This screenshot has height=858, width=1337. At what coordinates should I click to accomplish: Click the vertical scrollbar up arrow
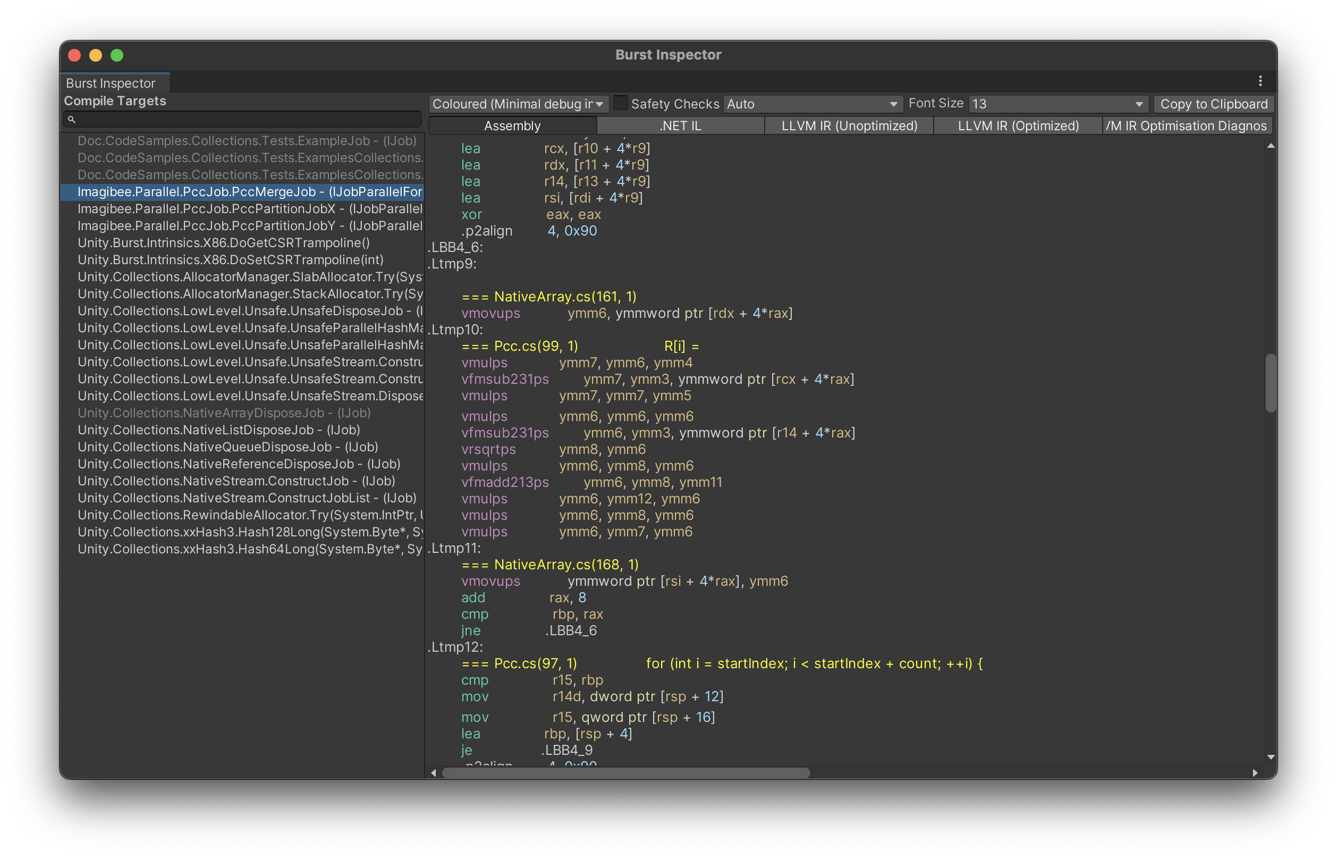(x=1271, y=146)
